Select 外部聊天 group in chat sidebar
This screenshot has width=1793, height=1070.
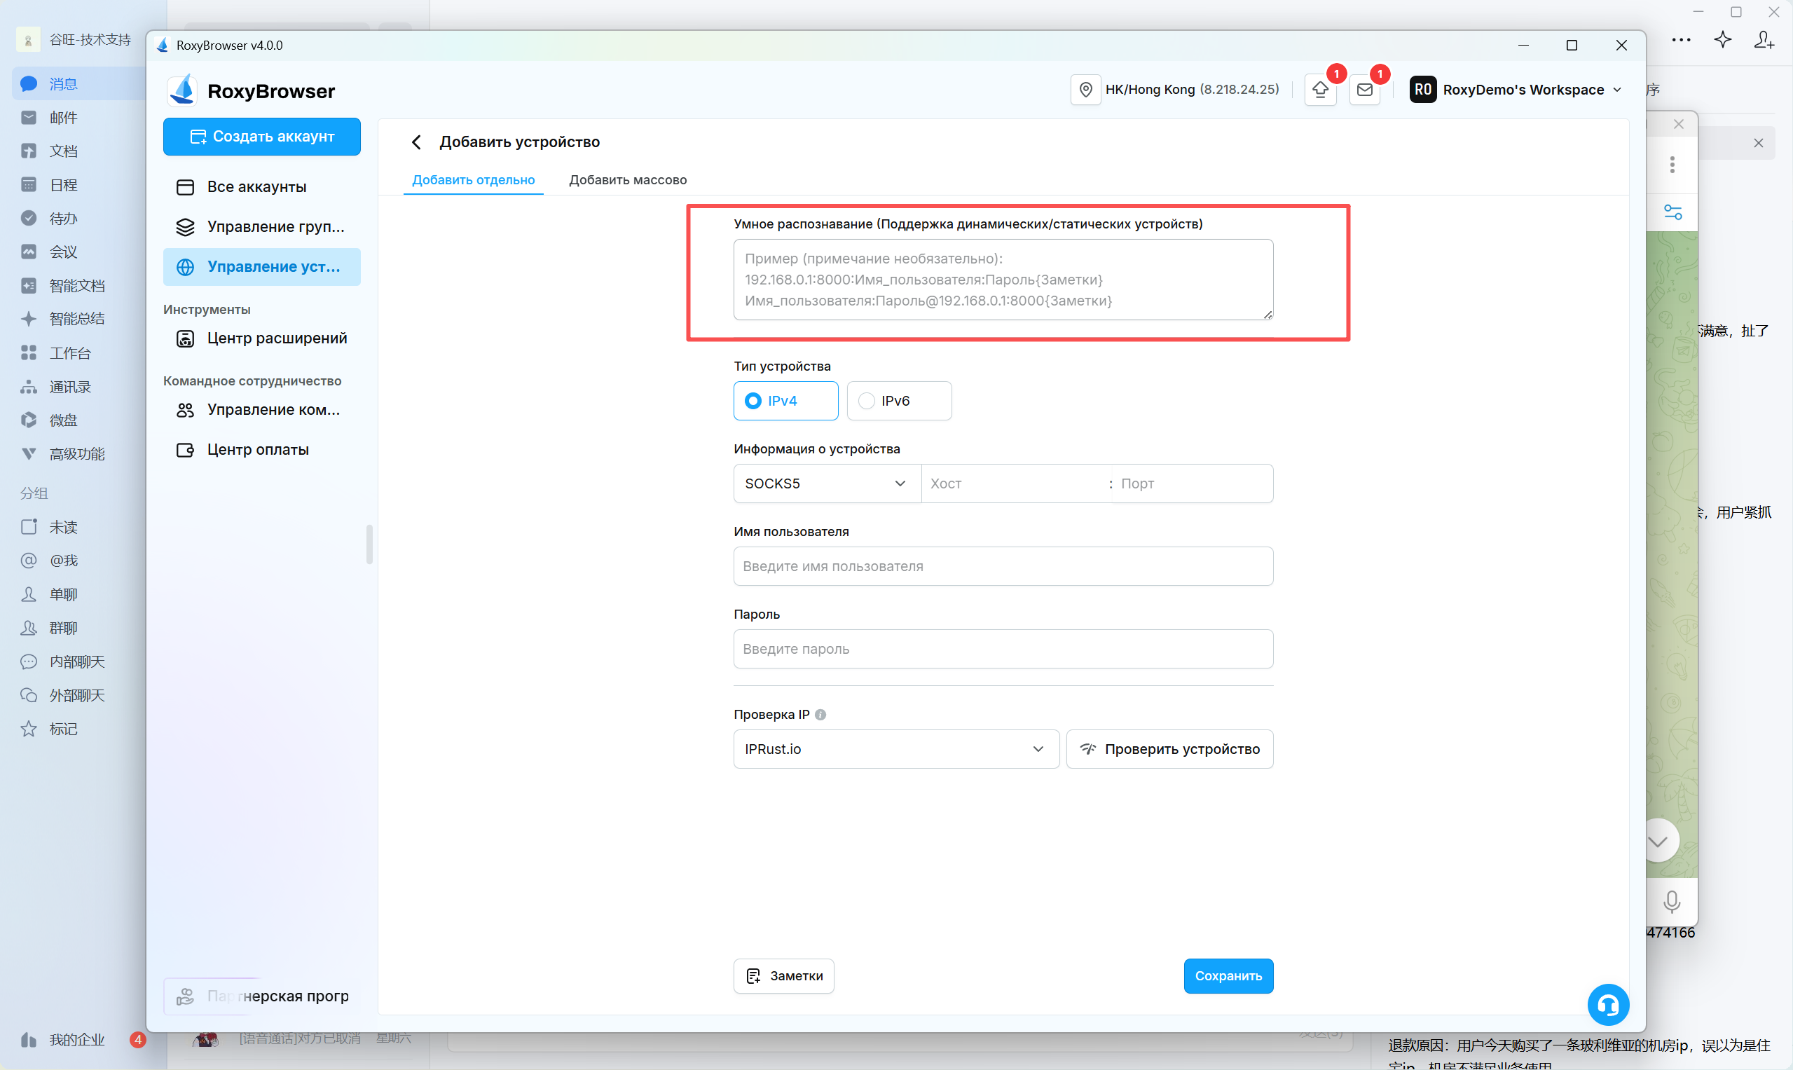tap(78, 695)
